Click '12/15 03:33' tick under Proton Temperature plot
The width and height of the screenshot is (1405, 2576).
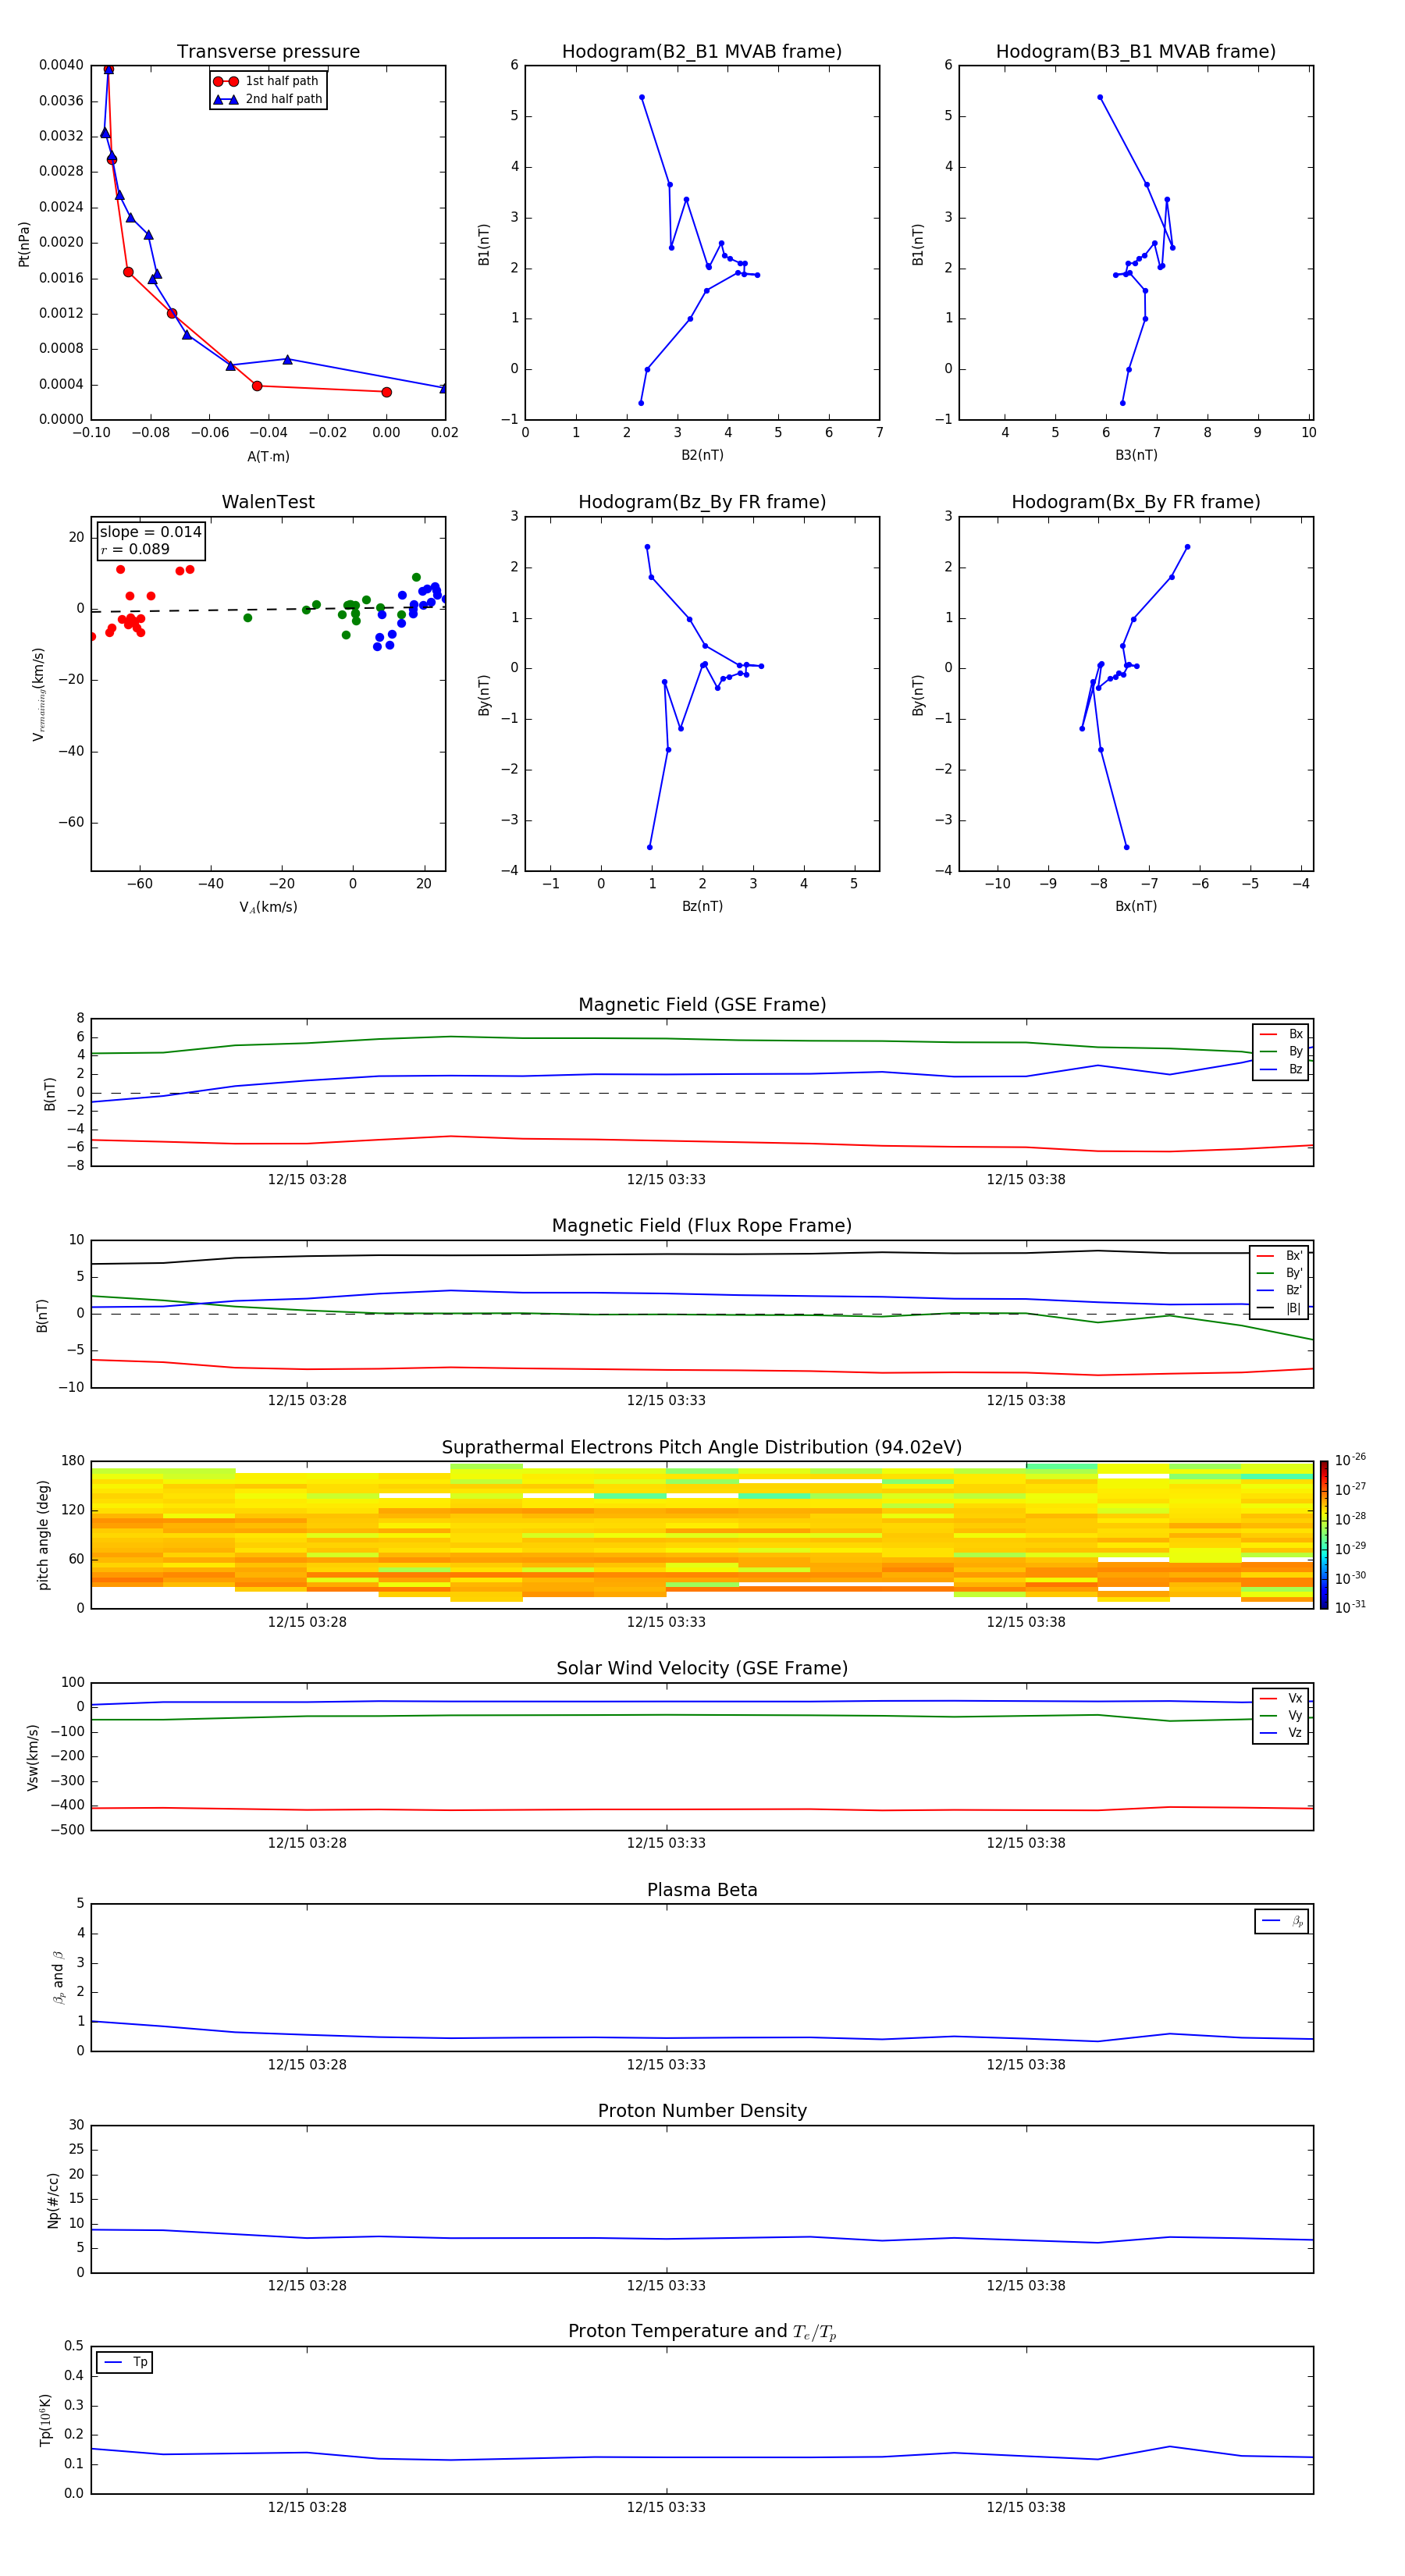[x=666, y=2507]
